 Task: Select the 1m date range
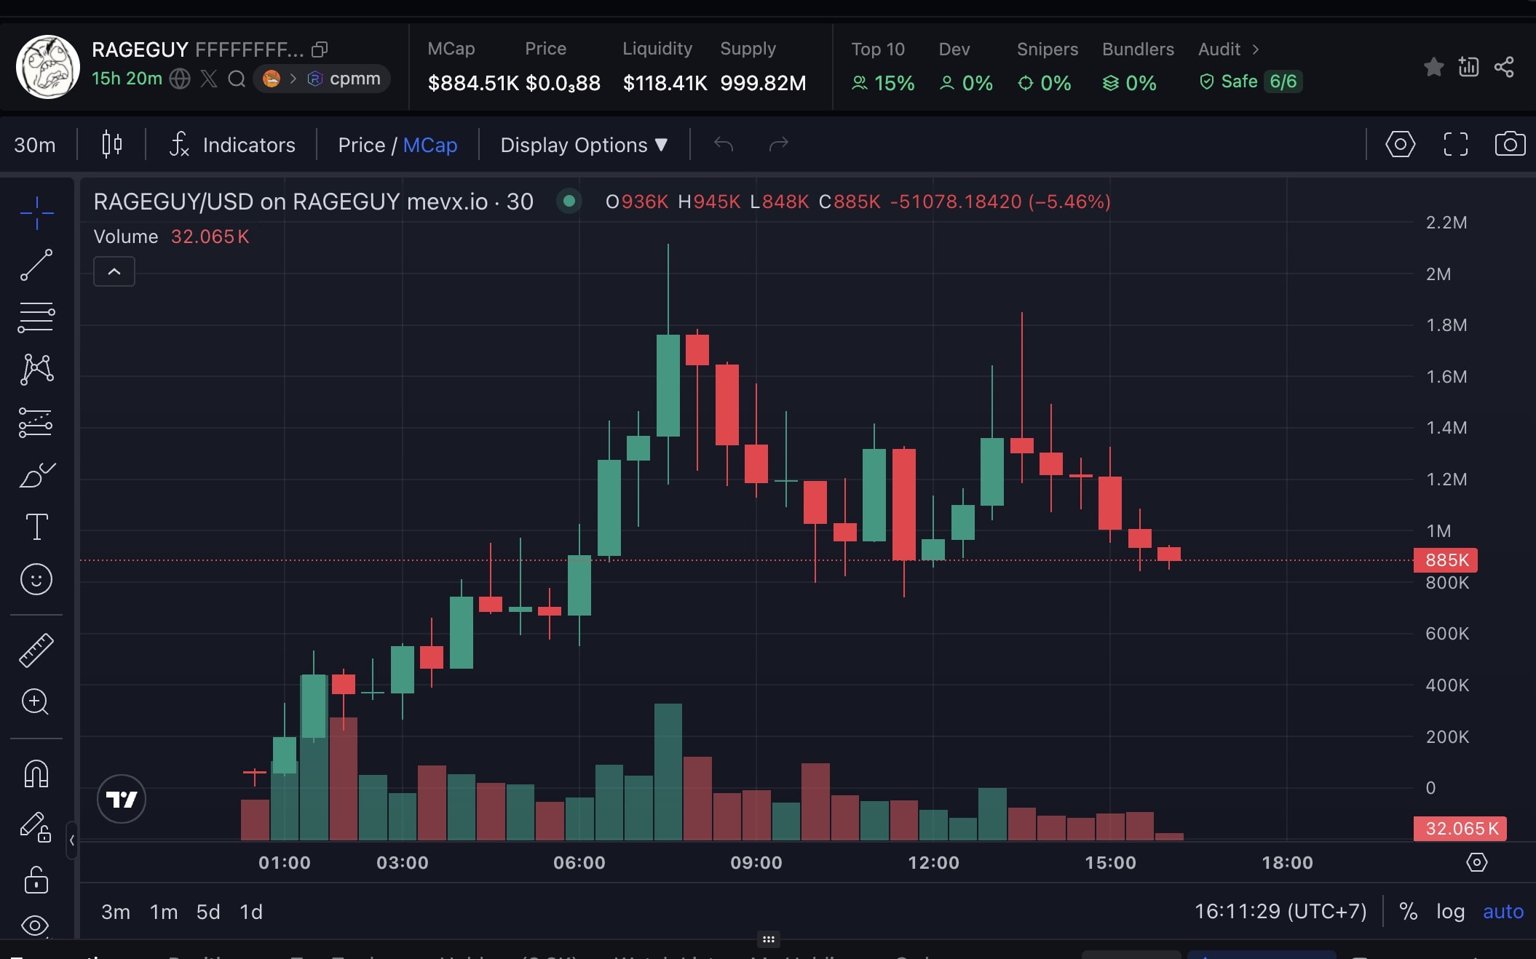pyautogui.click(x=164, y=912)
